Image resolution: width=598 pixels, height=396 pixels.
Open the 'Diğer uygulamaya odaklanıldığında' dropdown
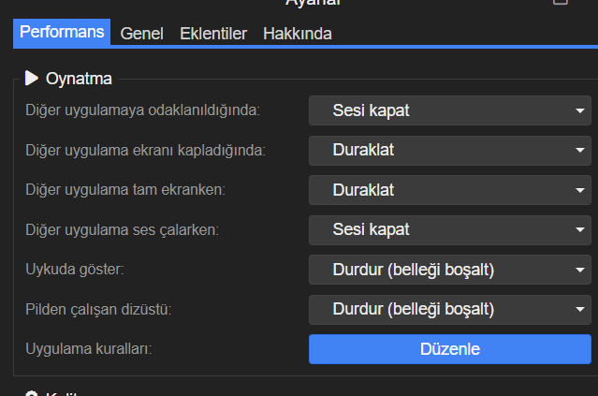click(449, 110)
